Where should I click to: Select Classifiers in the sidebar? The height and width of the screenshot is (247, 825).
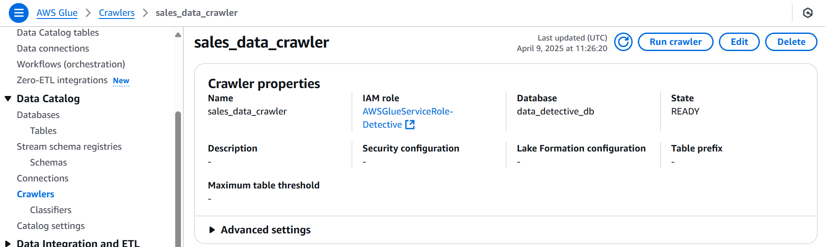(x=51, y=210)
